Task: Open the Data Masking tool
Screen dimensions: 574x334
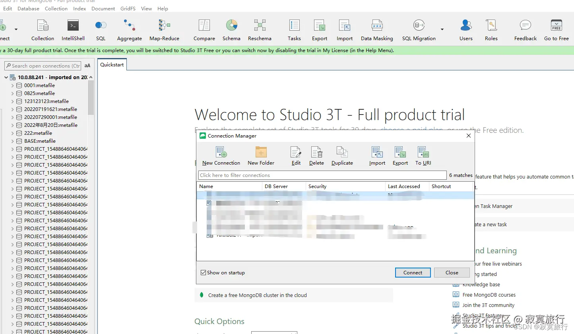Action: point(377,30)
